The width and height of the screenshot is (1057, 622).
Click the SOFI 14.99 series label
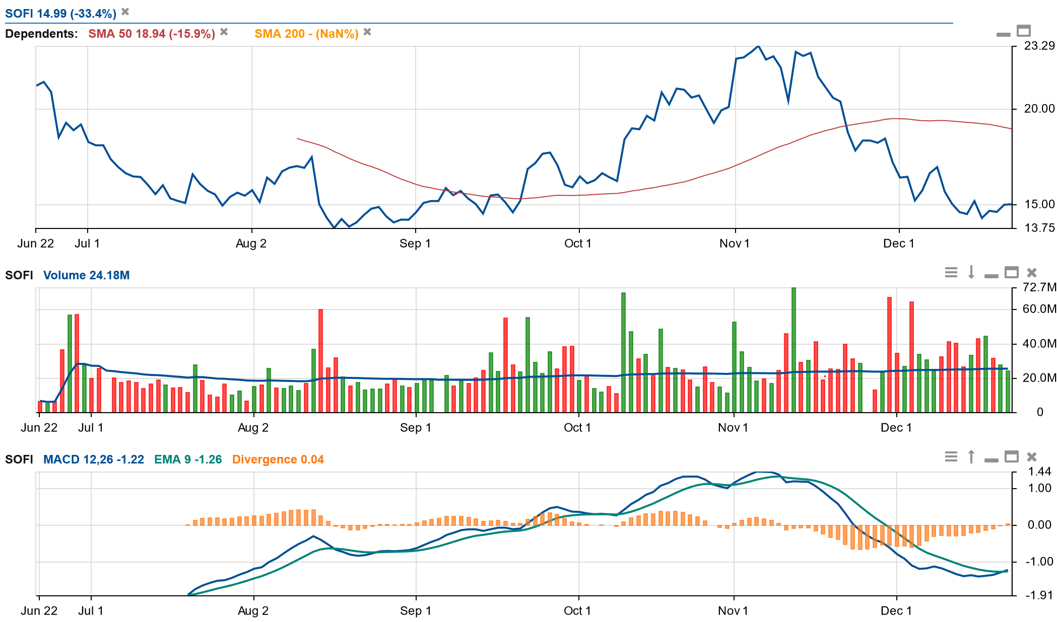coord(60,14)
